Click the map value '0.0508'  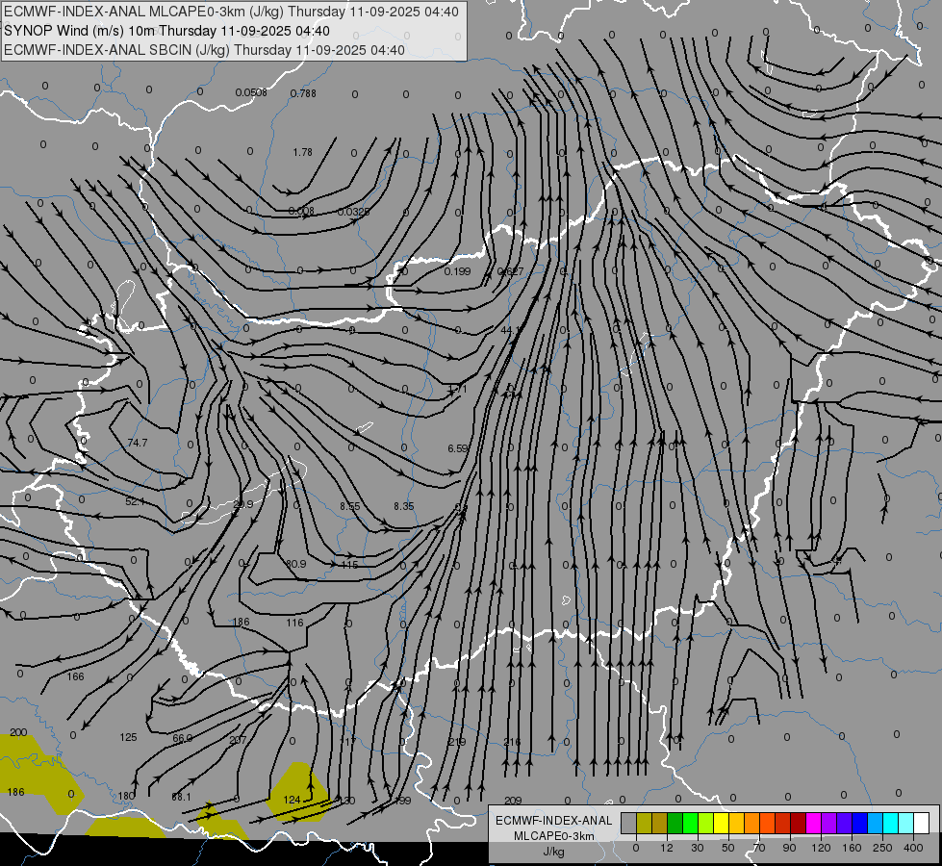click(251, 92)
